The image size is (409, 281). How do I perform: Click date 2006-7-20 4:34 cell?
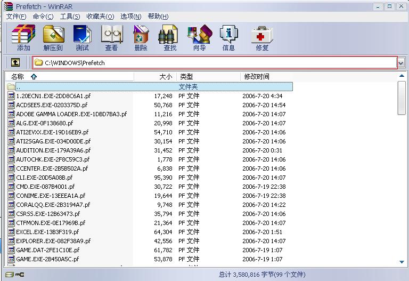click(263, 96)
